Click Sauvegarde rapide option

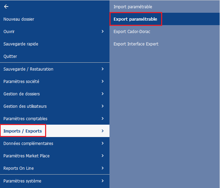pos(21,44)
